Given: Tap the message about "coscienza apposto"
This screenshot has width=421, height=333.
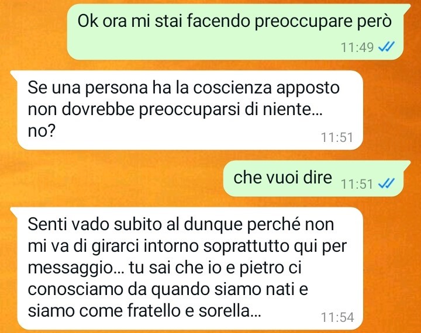Looking at the screenshot, I should [x=190, y=110].
